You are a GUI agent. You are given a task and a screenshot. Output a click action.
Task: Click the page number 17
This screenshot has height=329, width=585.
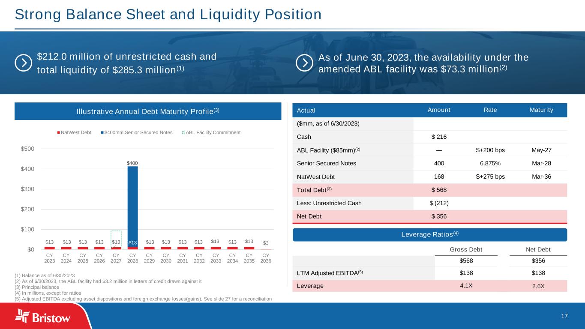tap(564, 316)
